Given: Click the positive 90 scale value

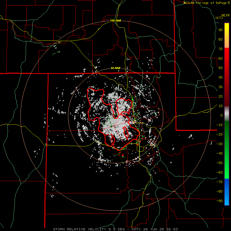Looking at the screenshot, I should coord(220,30).
